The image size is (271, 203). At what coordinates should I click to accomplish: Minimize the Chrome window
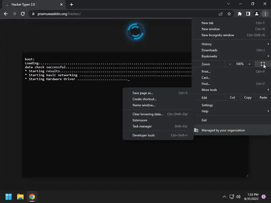[241, 4]
